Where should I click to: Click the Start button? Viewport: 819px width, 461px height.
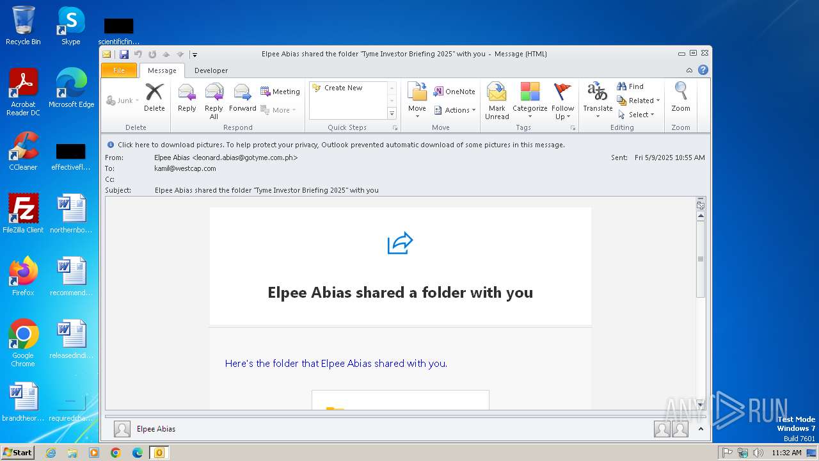tap(18, 453)
